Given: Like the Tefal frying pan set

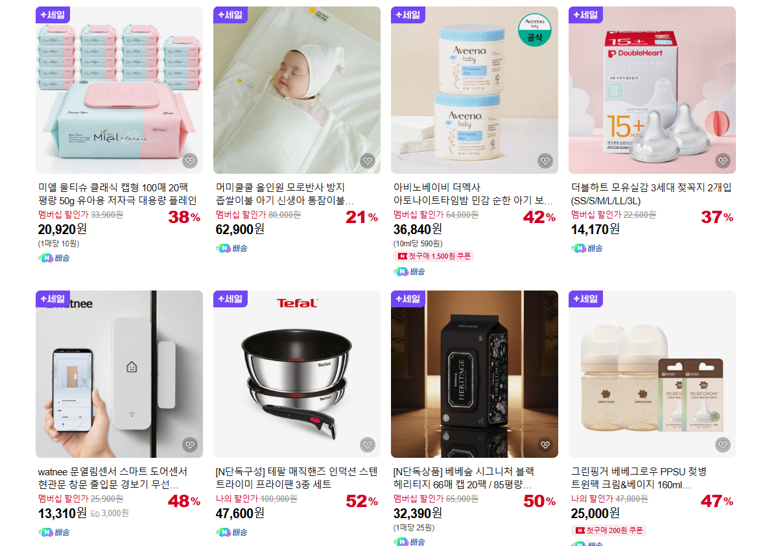Looking at the screenshot, I should [x=368, y=445].
